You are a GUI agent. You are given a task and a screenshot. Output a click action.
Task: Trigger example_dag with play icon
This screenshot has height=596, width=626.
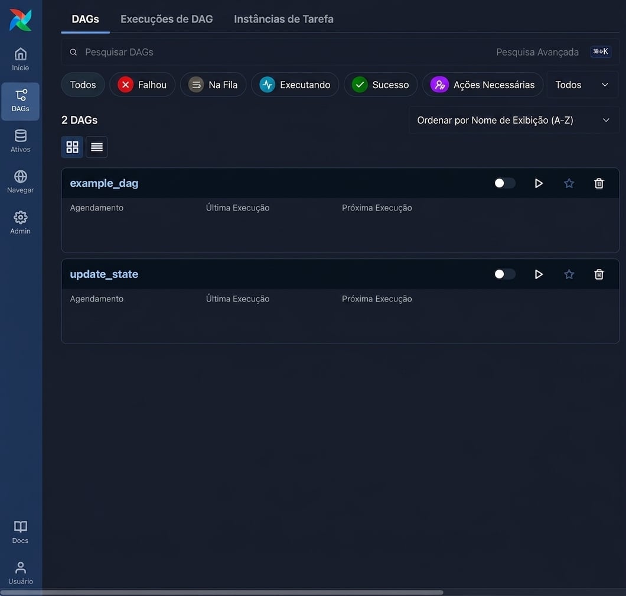tap(539, 183)
